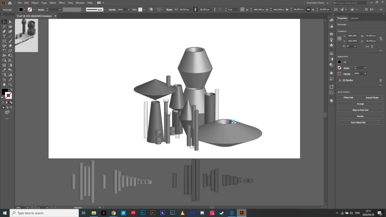Swap fill and stroke colors
386x217 pixels.
coord(11,90)
